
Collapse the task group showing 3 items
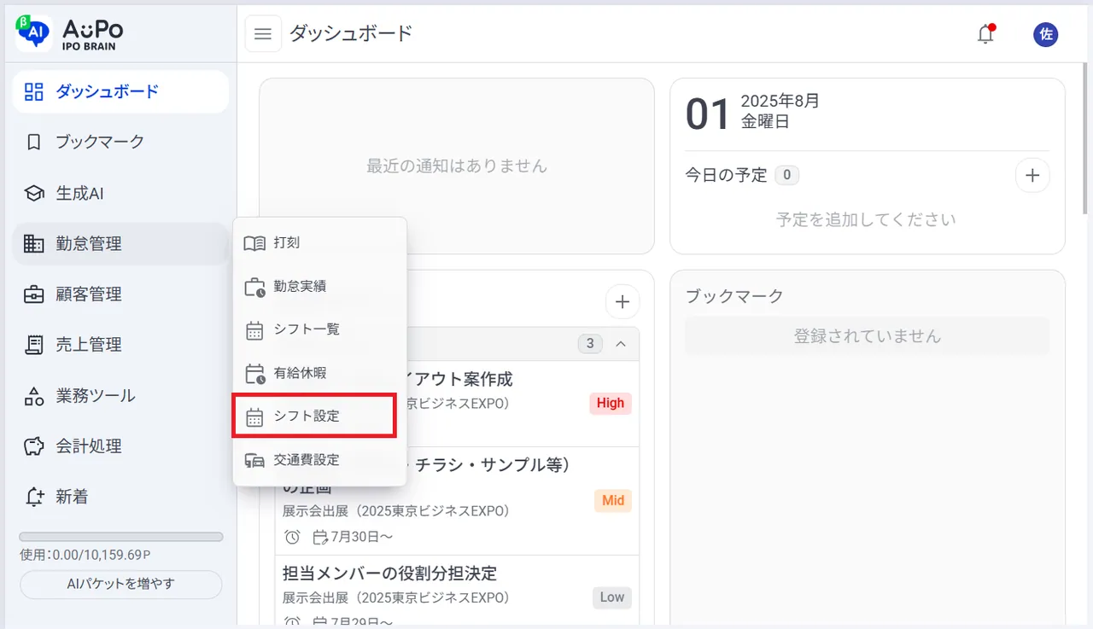pyautogui.click(x=621, y=344)
